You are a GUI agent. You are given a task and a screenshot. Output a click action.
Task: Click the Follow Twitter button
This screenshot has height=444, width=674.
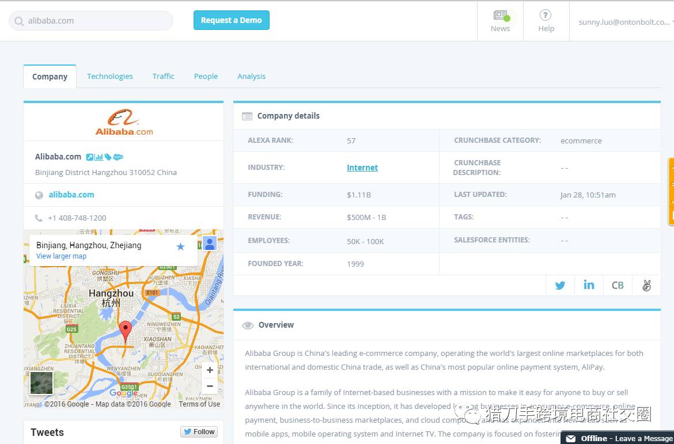point(199,431)
